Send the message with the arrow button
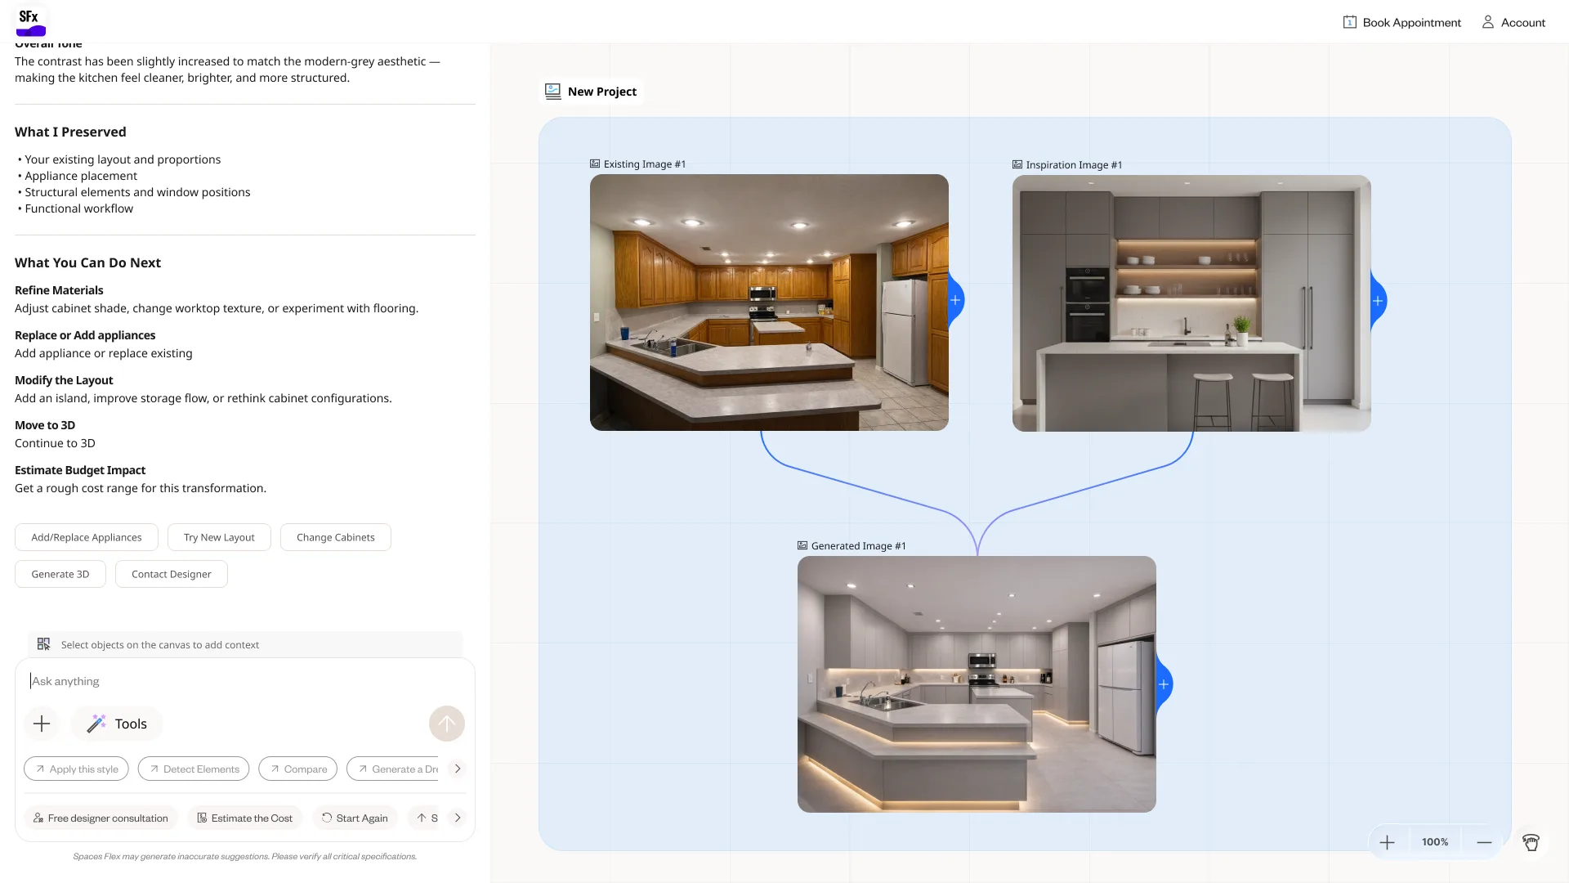The height and width of the screenshot is (883, 1569). click(x=447, y=724)
